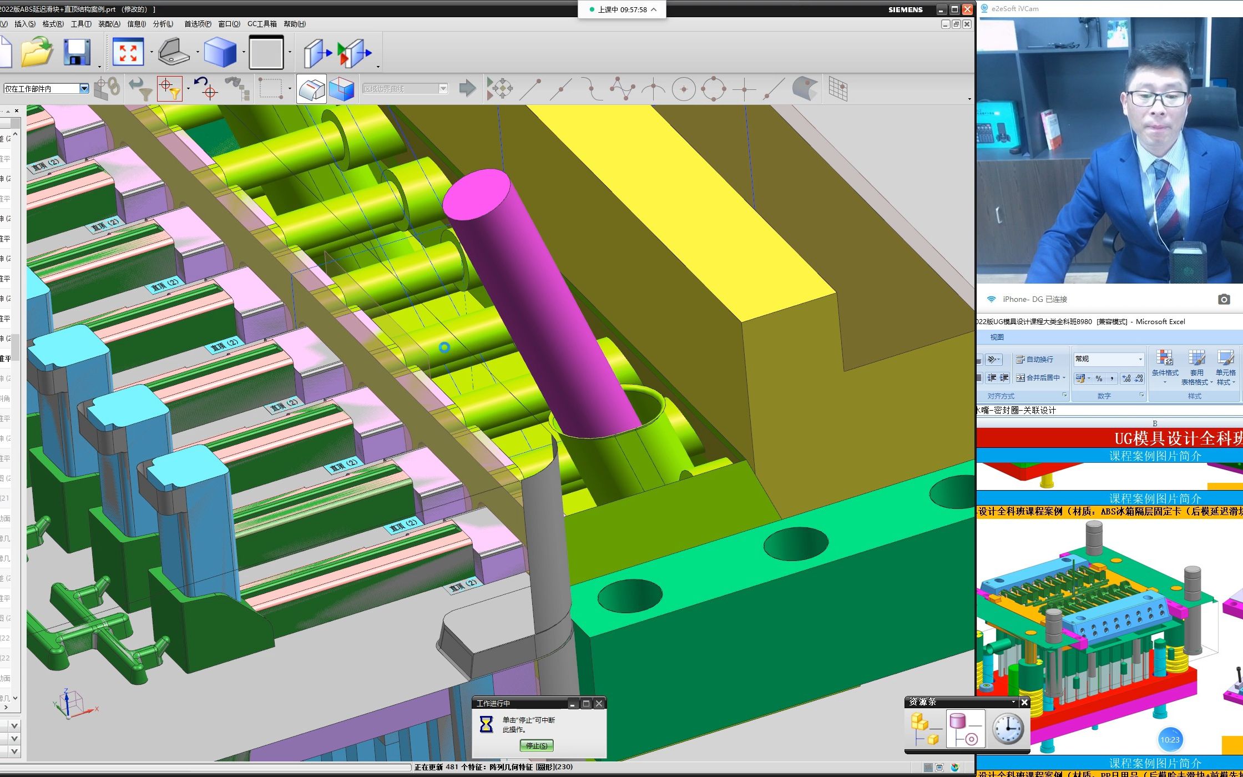
Task: Open file with the folder icon
Action: tap(37, 53)
